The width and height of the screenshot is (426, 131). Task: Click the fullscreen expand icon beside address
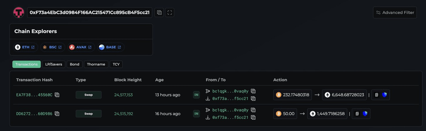click(x=170, y=13)
